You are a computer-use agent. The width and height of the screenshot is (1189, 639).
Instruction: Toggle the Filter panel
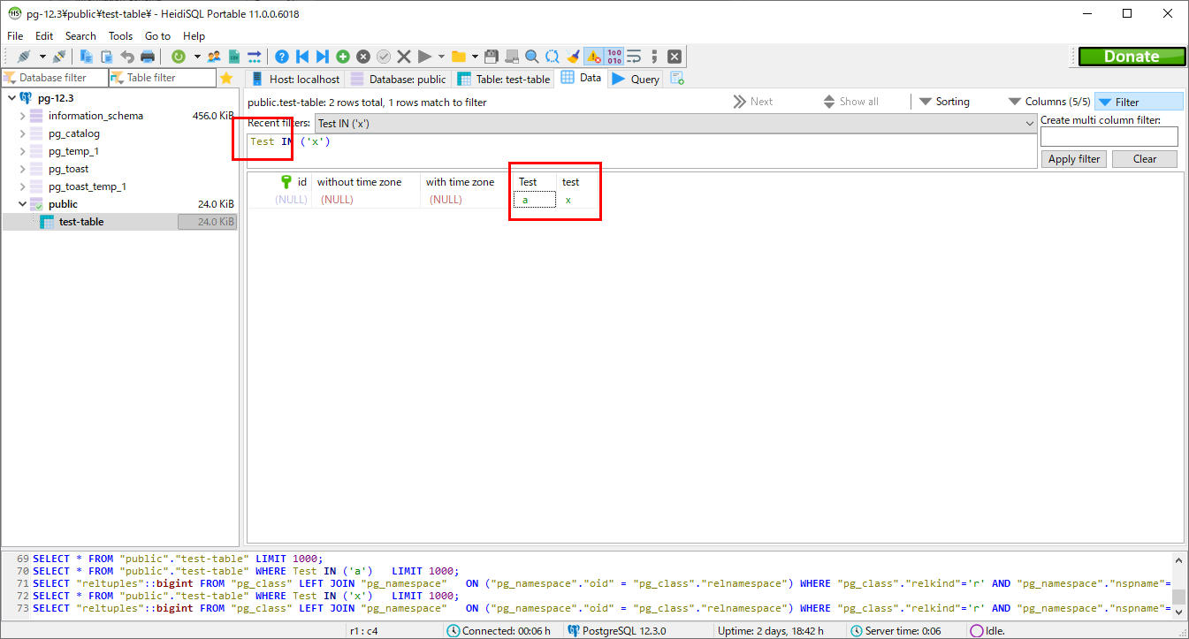click(1139, 101)
